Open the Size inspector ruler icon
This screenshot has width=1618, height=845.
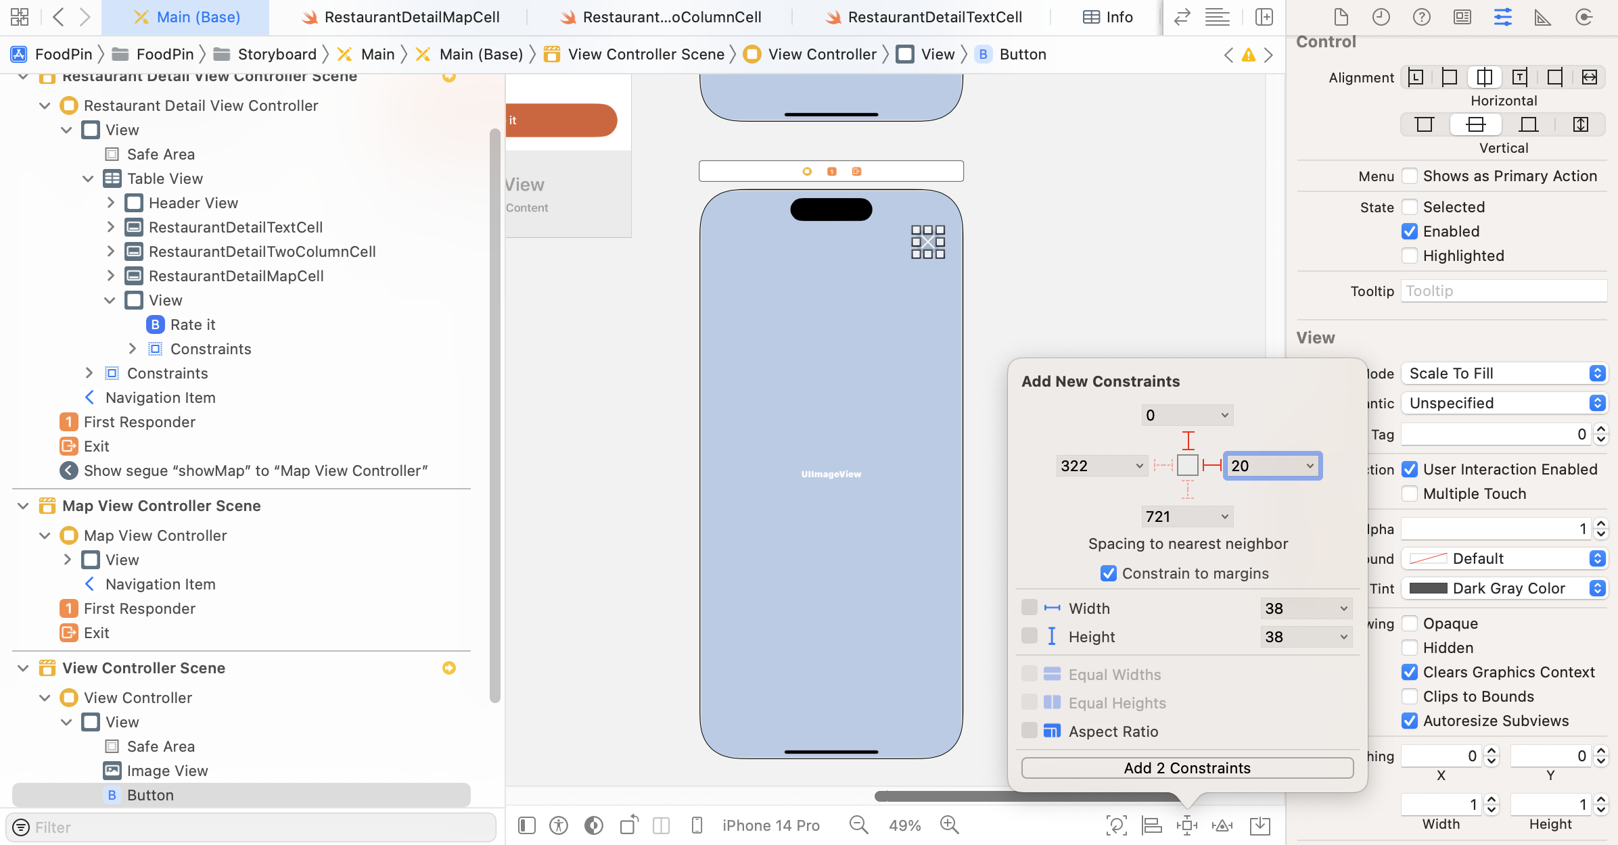[x=1543, y=17]
